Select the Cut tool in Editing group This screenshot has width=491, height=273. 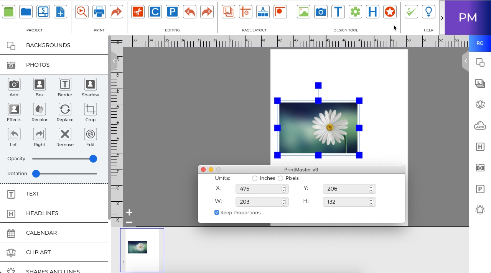click(x=138, y=12)
